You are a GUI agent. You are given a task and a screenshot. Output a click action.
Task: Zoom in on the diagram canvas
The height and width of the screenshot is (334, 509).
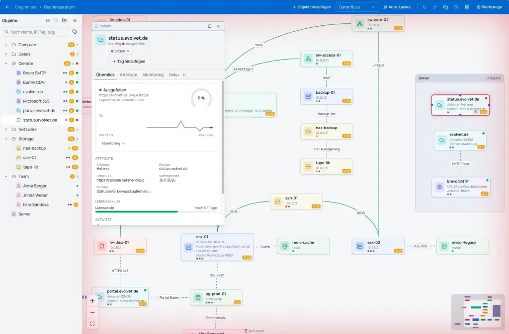(92, 301)
